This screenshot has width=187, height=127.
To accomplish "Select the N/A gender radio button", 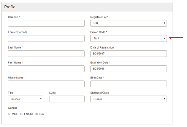I will click(37, 114).
